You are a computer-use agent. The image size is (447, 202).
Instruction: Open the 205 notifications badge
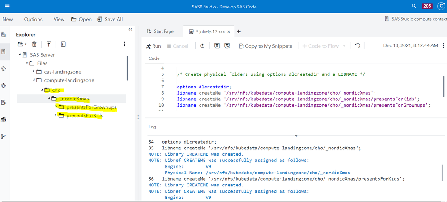coord(427,6)
